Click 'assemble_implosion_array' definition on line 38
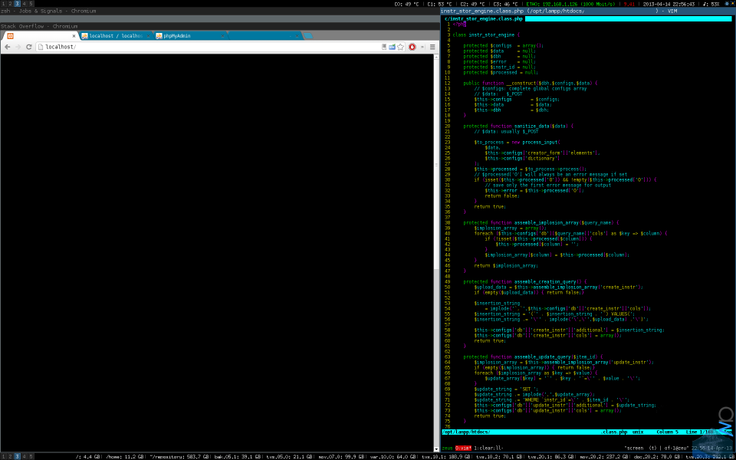The height and width of the screenshot is (460, 736). [x=547, y=222]
